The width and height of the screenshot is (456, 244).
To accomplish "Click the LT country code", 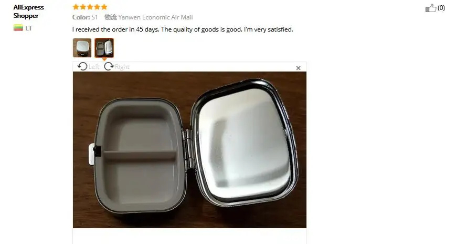I will 29,28.
